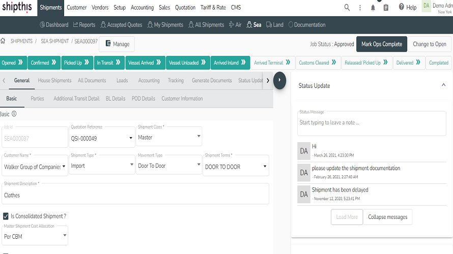Viewport: 453px width, 254px height.
Task: Select the Arrived Terminal status step
Action: [272, 62]
